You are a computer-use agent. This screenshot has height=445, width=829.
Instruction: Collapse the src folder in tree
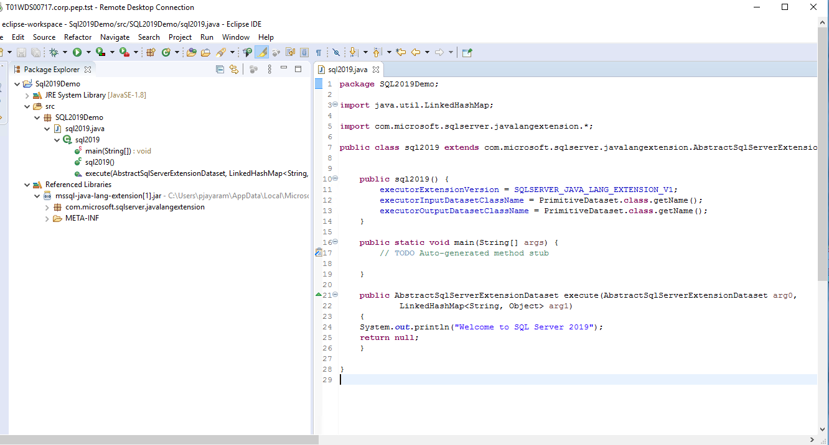pos(27,107)
